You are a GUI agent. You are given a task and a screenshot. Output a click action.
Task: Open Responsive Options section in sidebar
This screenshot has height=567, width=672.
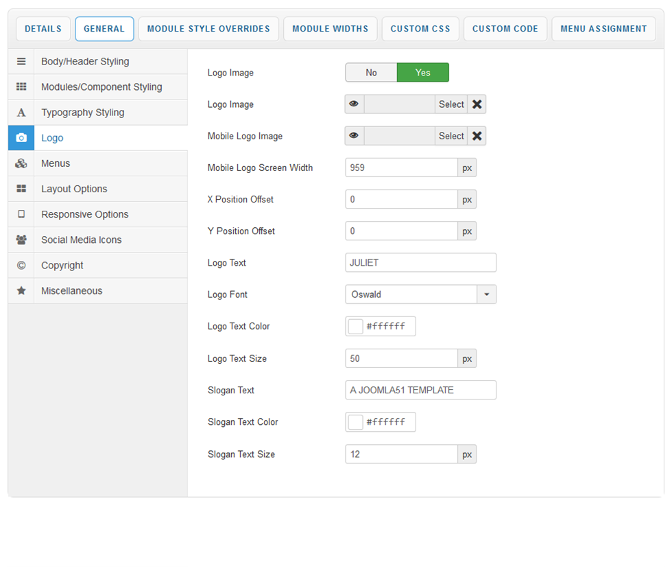tap(84, 214)
